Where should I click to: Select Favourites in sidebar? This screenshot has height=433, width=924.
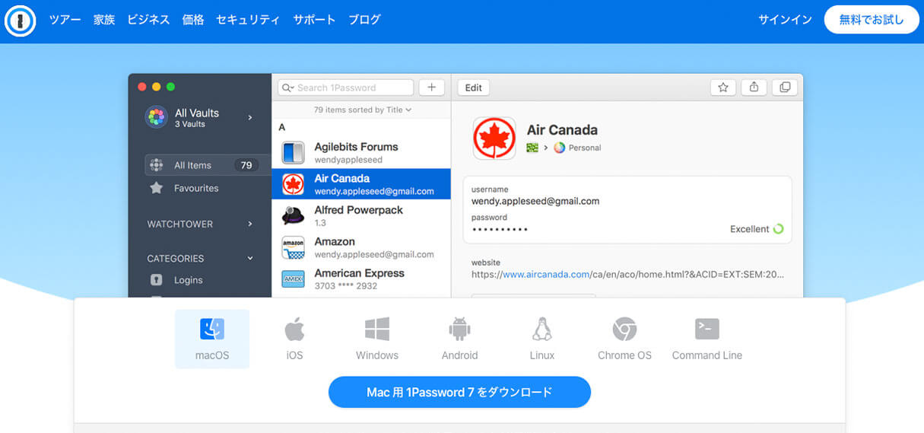[x=196, y=188]
